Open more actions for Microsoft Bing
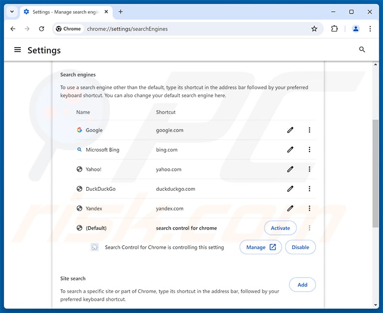The image size is (383, 313). [309, 149]
